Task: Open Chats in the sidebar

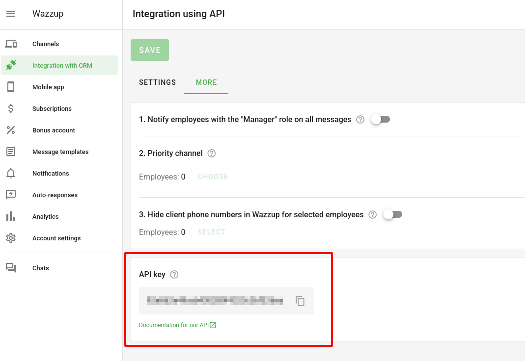Action: (x=59, y=268)
